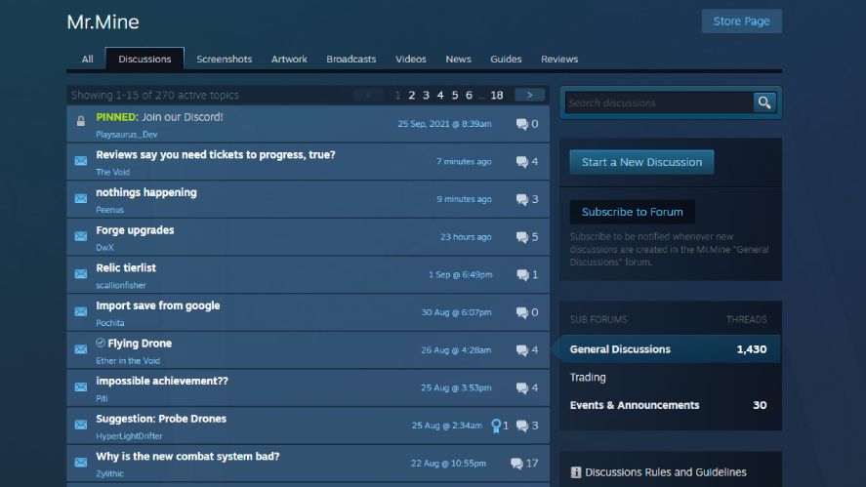866x487 pixels.
Task: Go to page 4 of topics
Action: [440, 95]
